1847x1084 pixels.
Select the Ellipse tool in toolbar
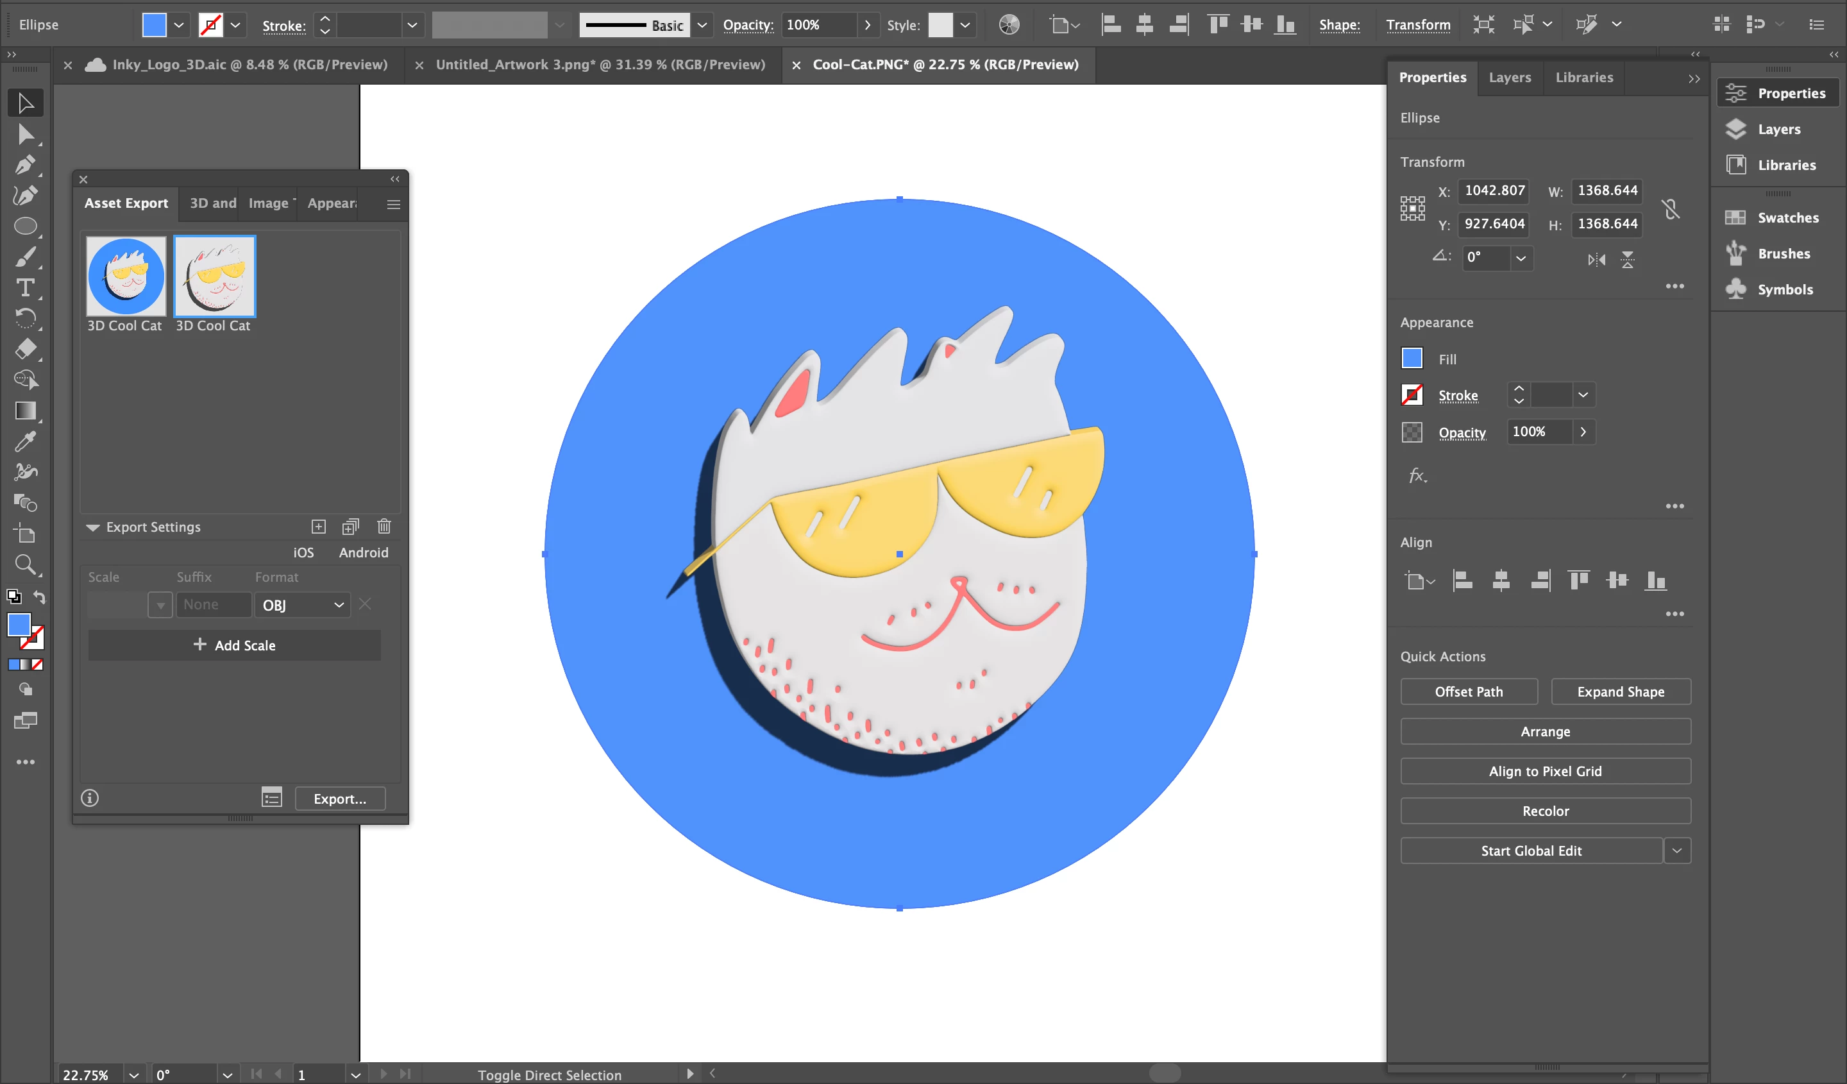[25, 226]
